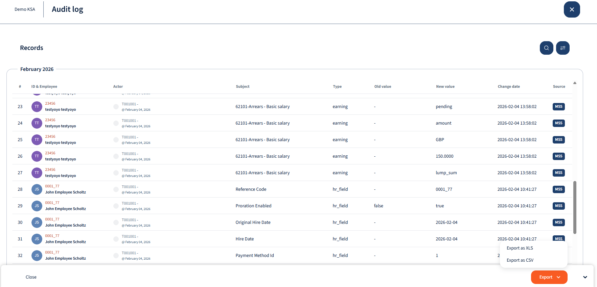Select Export as CSV option
This screenshot has height=287, width=597.
point(520,260)
